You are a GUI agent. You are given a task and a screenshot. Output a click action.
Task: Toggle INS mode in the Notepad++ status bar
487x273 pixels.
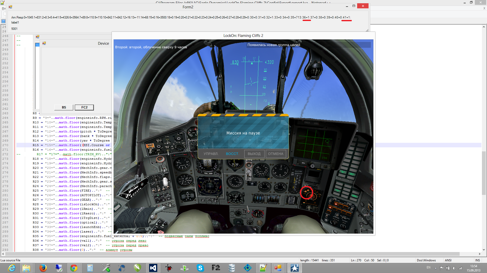pyautogui.click(x=478, y=260)
